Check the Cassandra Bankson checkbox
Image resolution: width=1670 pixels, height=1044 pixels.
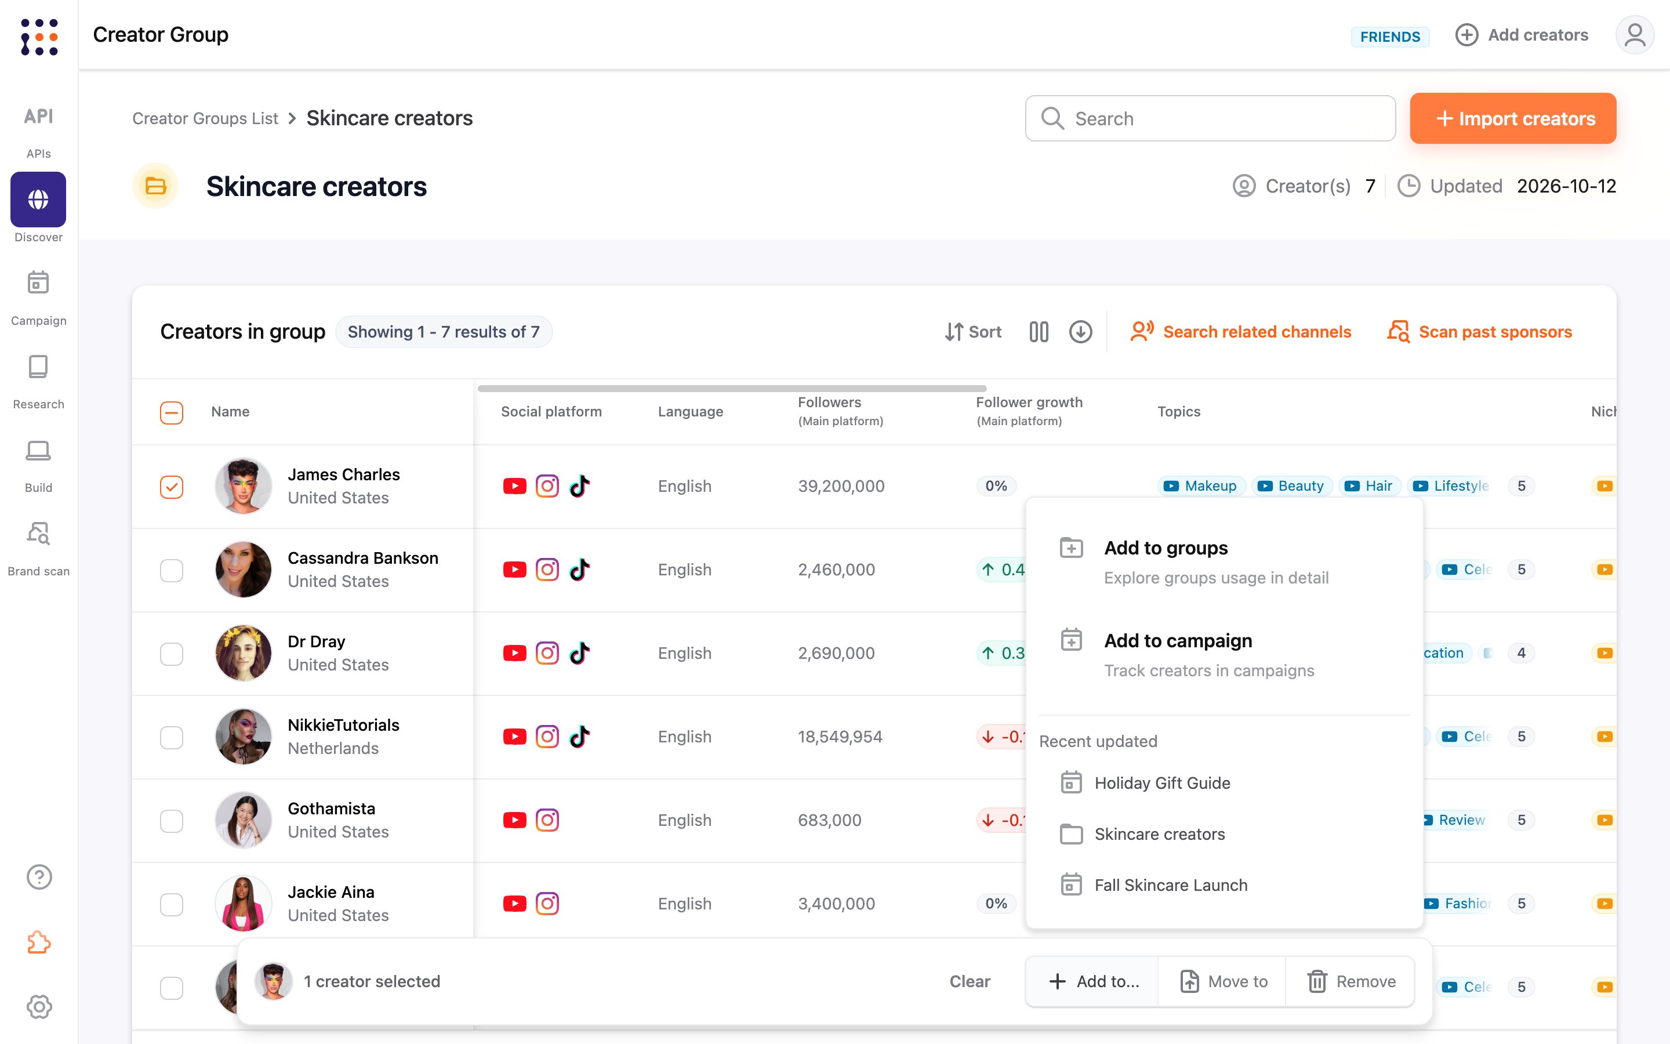point(172,570)
